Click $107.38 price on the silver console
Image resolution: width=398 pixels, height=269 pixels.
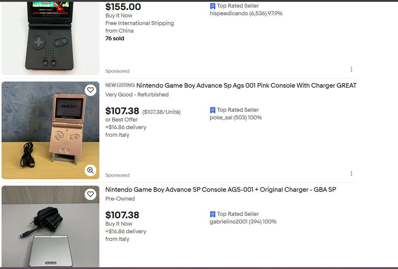click(x=122, y=215)
